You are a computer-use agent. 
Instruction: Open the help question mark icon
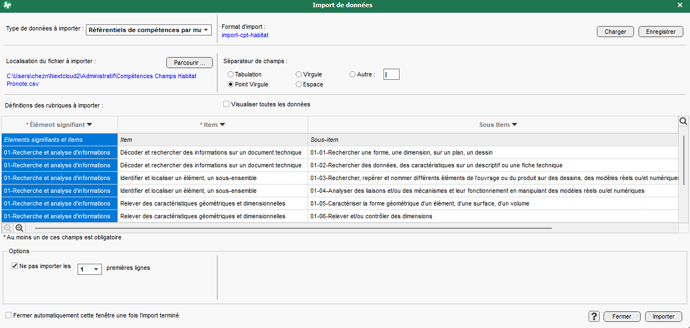(594, 316)
